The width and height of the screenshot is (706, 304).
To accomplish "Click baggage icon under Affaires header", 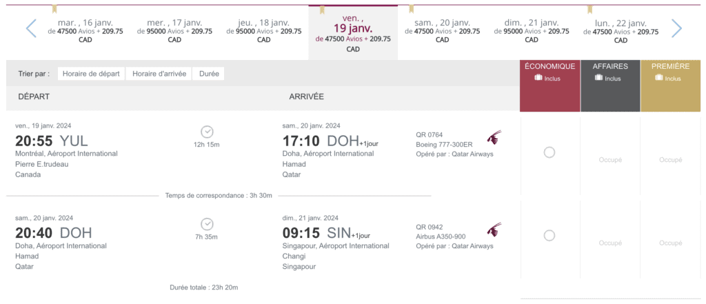I will pyautogui.click(x=598, y=78).
